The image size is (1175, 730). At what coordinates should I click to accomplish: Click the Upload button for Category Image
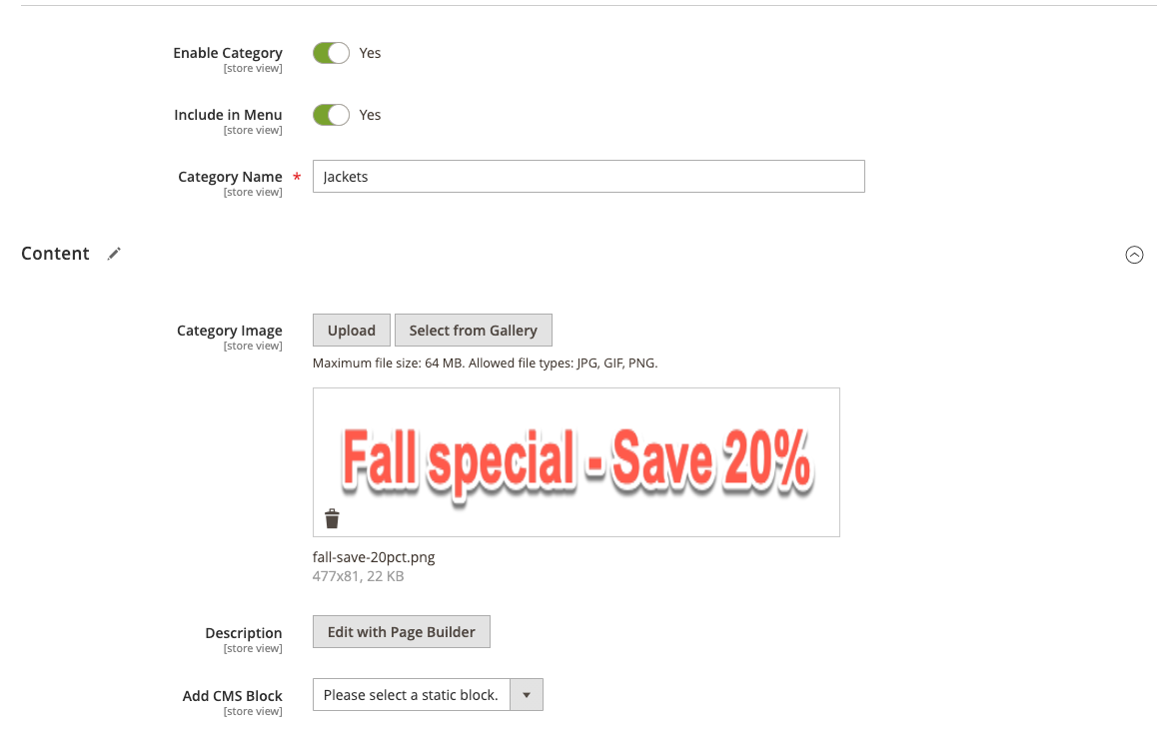[x=352, y=331]
